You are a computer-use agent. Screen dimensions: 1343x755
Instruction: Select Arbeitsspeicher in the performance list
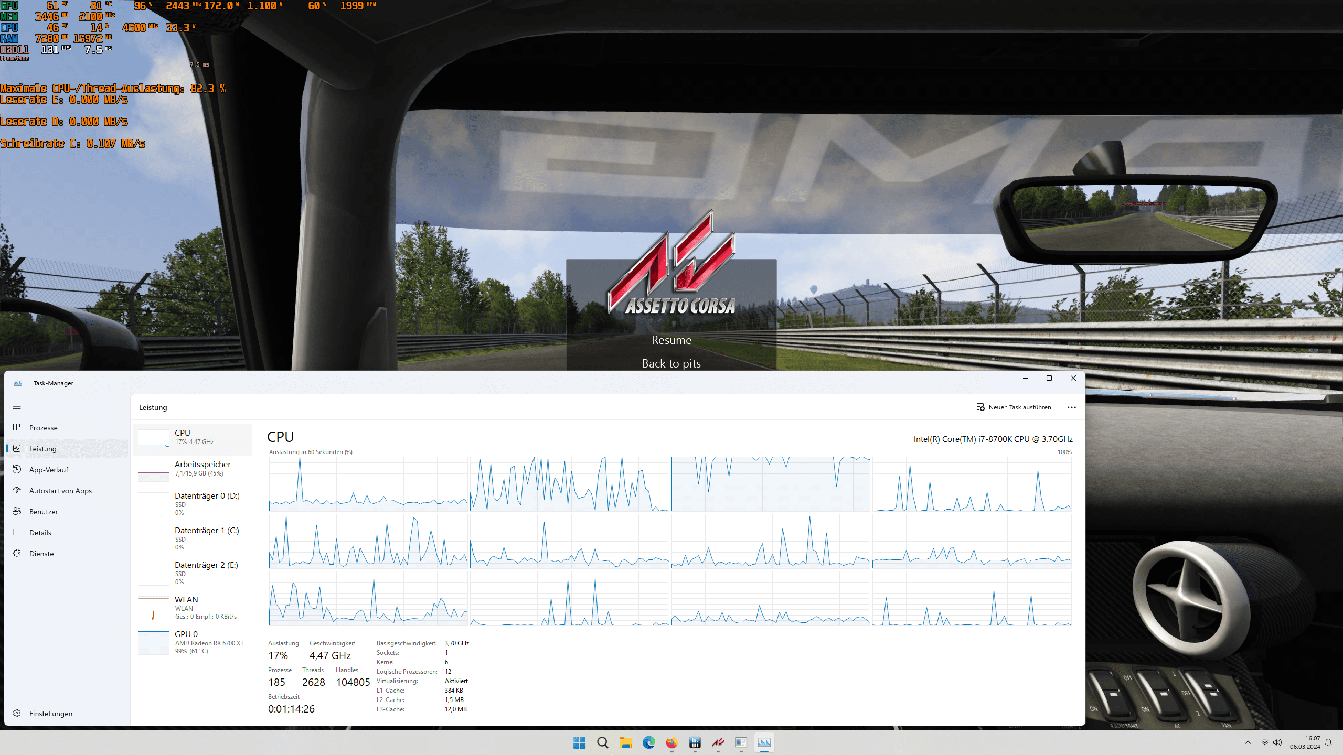193,470
